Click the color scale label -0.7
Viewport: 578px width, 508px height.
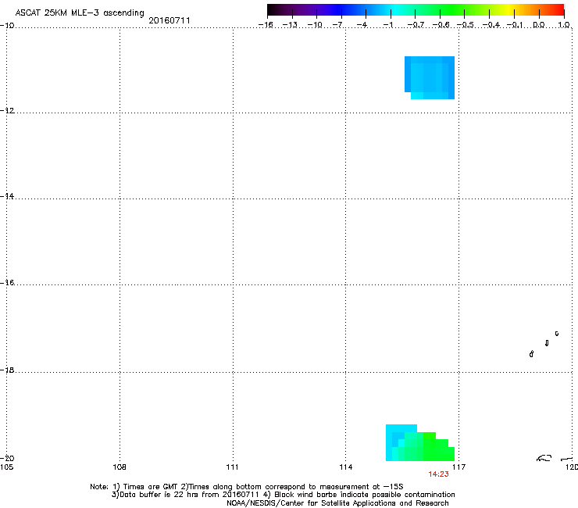[x=416, y=25]
